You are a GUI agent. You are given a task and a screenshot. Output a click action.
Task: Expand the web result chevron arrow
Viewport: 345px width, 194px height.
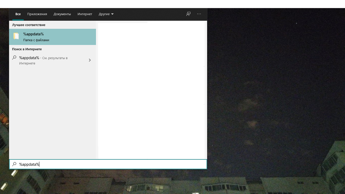pyautogui.click(x=90, y=60)
